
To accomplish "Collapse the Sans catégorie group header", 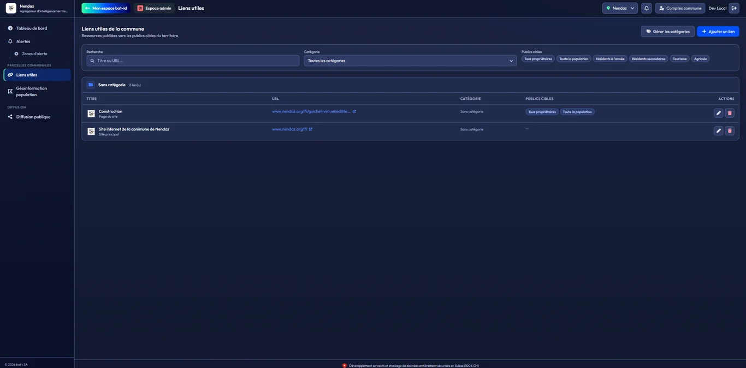I will click(x=410, y=85).
